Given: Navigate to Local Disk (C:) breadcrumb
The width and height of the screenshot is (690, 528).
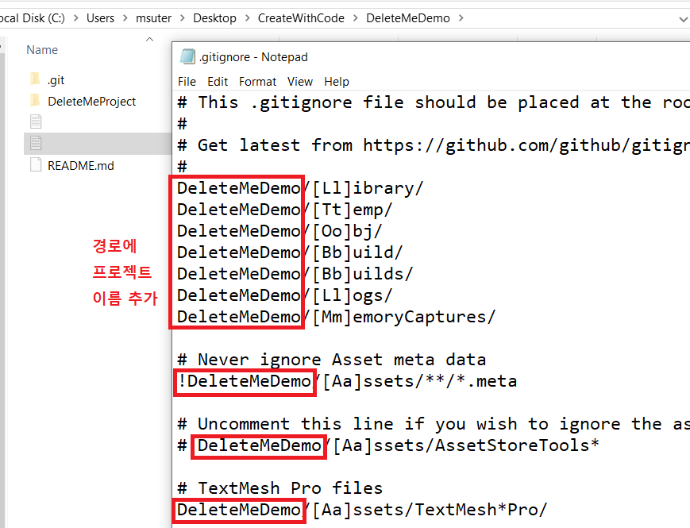Looking at the screenshot, I should click(32, 18).
